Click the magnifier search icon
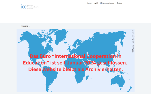The height and width of the screenshot is (94, 151). 117,3
